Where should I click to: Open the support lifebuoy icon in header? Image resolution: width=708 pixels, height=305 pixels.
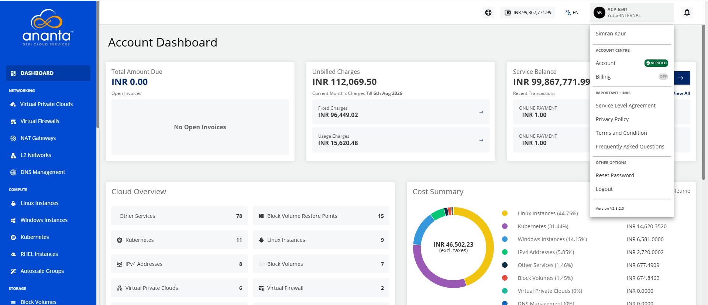(x=488, y=13)
